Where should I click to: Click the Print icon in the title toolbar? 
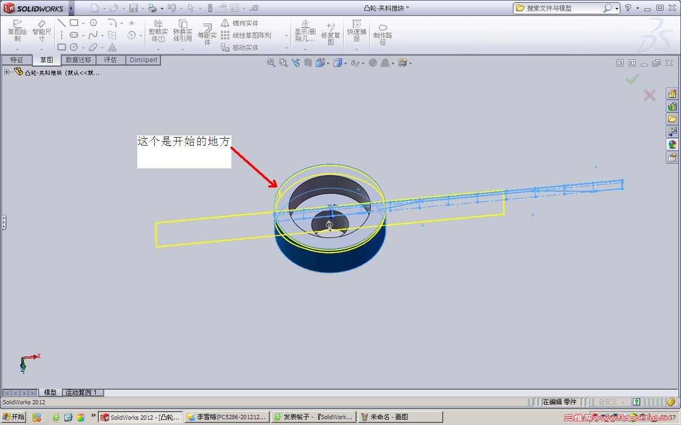(152, 8)
